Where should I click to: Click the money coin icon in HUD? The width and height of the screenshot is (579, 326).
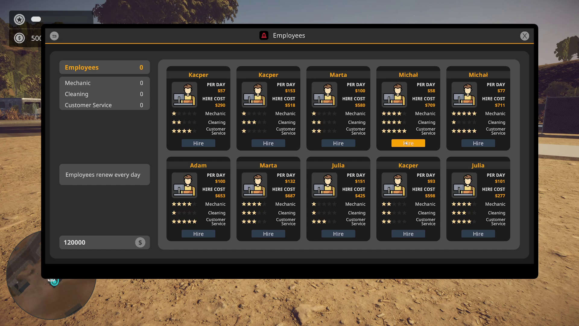click(19, 38)
